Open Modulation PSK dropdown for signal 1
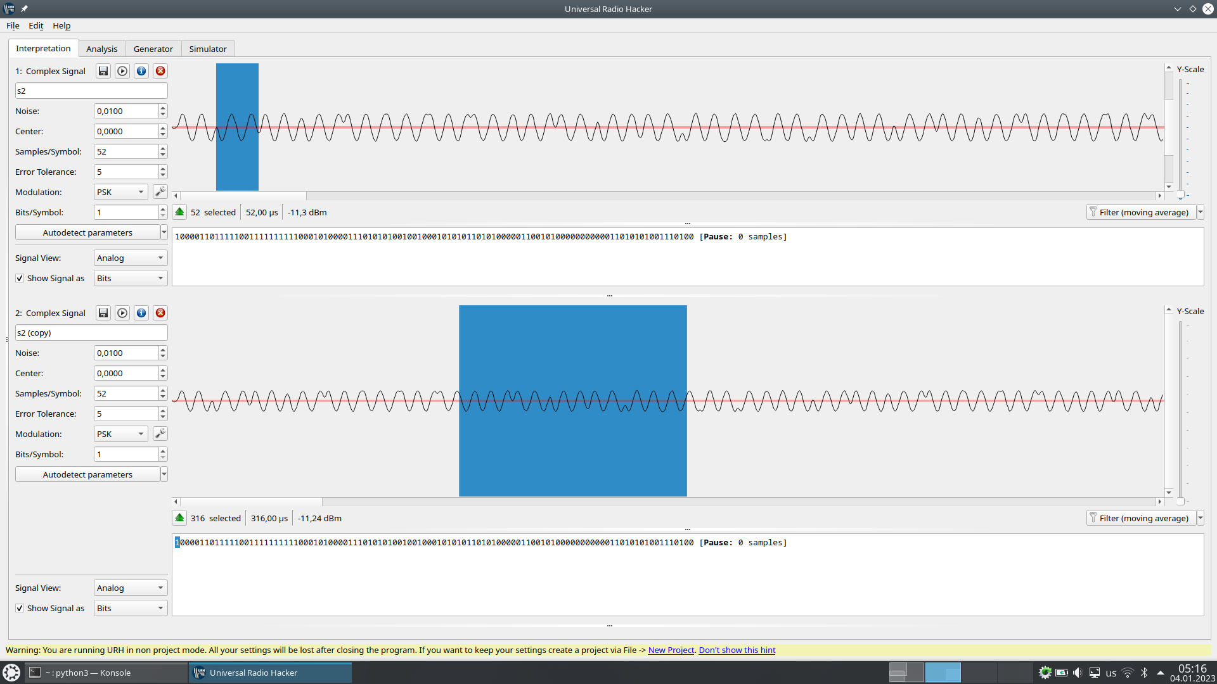 pos(121,192)
